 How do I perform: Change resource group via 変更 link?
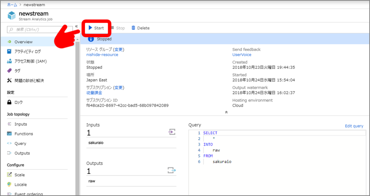(119, 49)
